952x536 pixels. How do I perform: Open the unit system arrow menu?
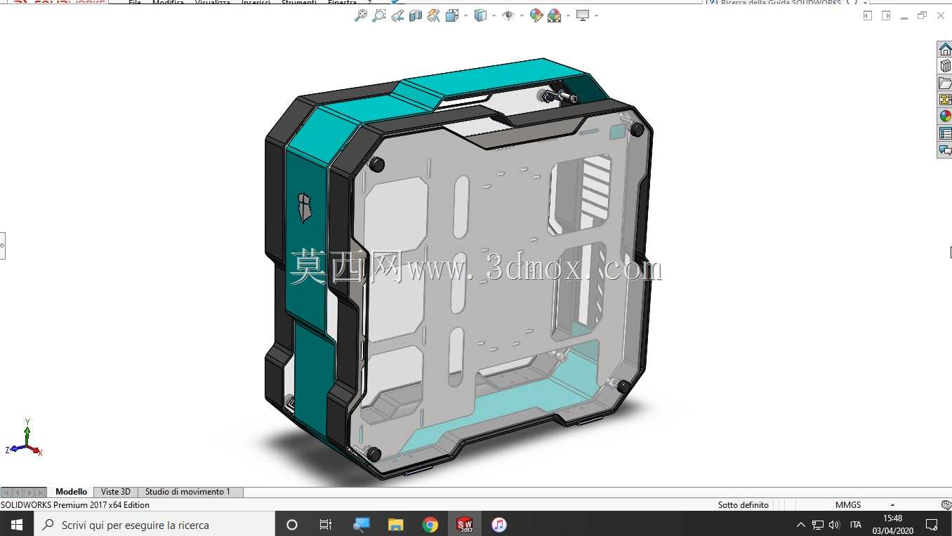tap(893, 504)
